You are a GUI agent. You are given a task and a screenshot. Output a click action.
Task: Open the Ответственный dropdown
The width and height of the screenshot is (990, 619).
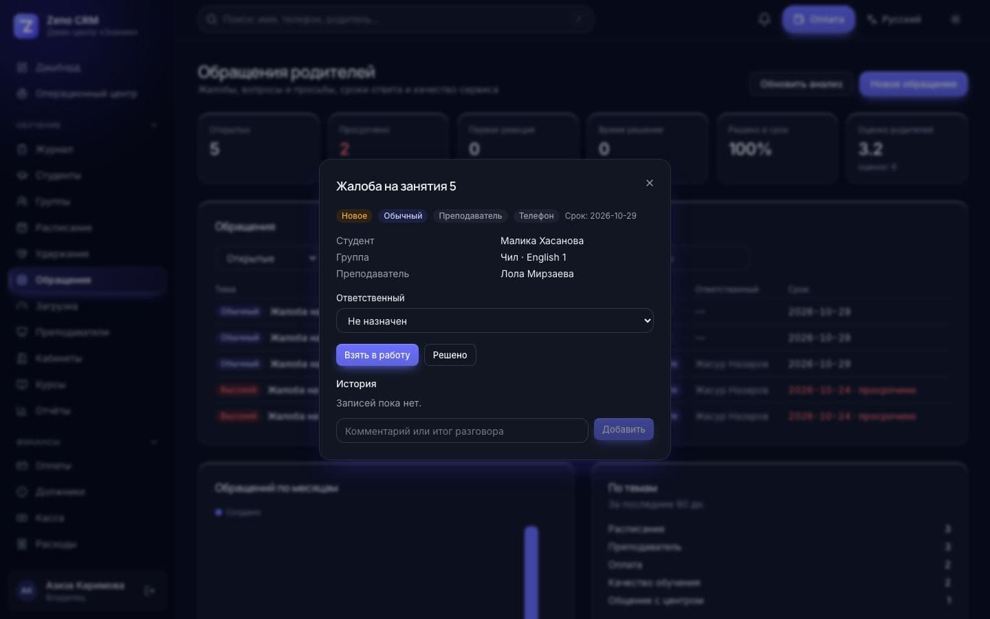pos(494,321)
